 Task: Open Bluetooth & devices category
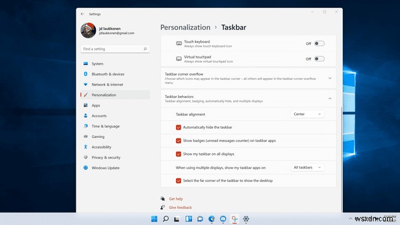[x=115, y=74]
